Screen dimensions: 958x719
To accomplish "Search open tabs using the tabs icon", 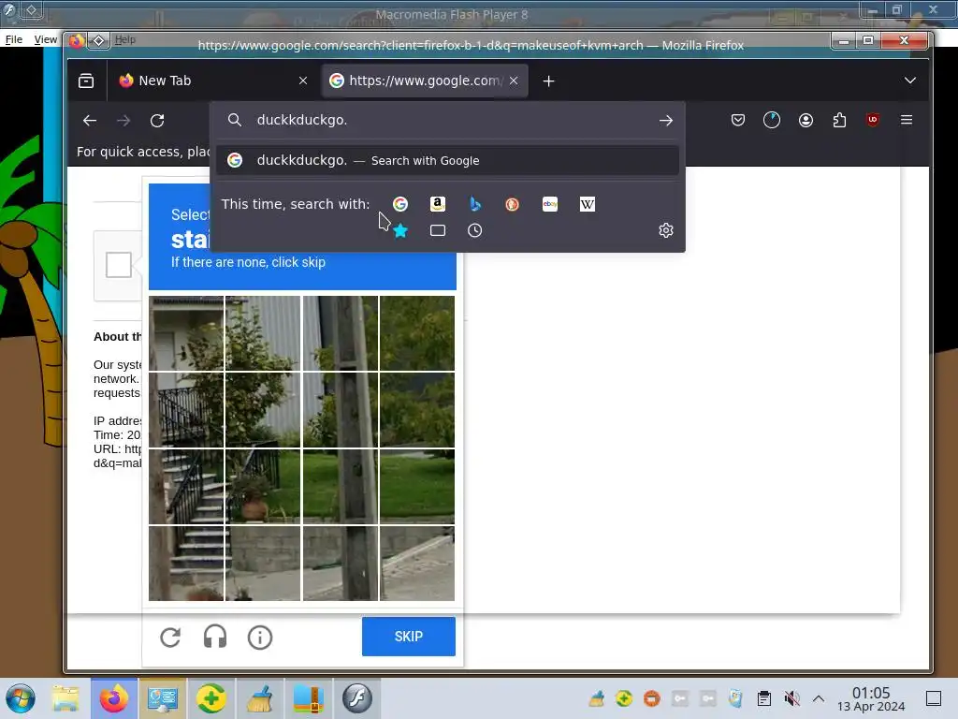I will (438, 230).
